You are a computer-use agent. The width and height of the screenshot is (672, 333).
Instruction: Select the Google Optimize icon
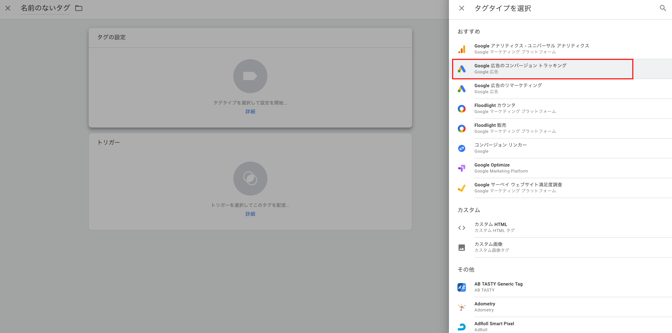coord(461,168)
